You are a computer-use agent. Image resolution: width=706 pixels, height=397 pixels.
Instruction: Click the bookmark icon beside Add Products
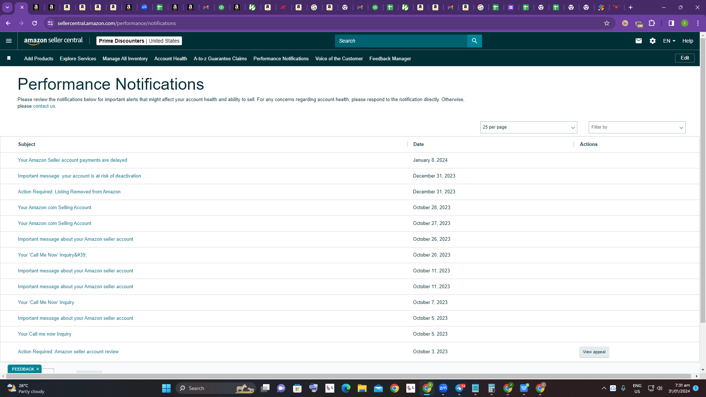[x=9, y=58]
